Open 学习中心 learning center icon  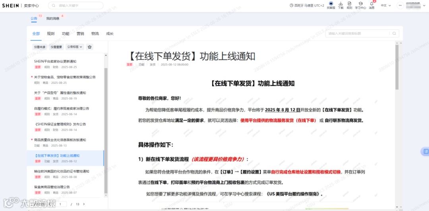361,4
